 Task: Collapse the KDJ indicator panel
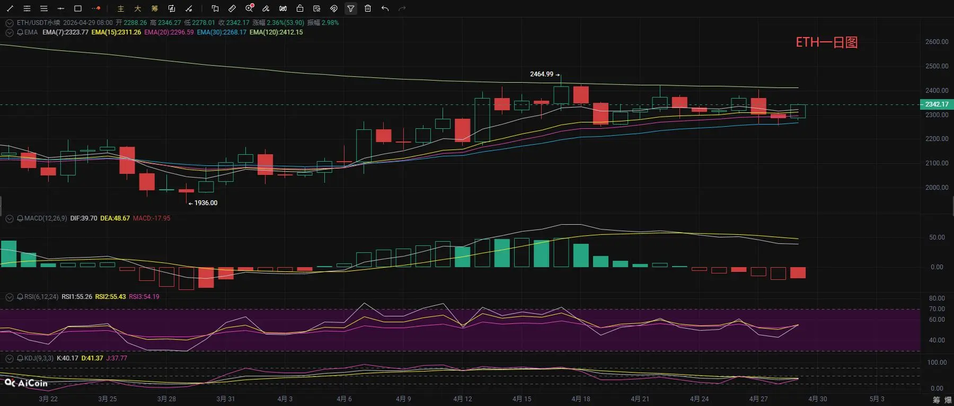(x=9, y=358)
